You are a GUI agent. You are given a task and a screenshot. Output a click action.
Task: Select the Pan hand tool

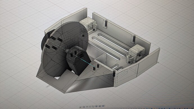point(87,107)
